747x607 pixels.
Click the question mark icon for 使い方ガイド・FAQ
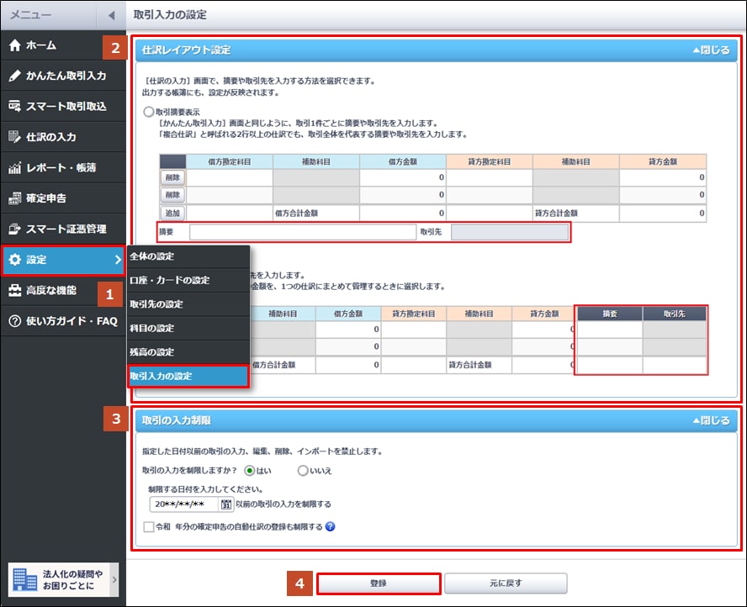pos(15,321)
